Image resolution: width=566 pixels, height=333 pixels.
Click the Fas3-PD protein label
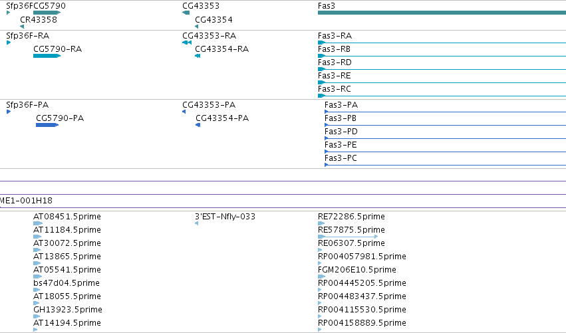point(341,132)
